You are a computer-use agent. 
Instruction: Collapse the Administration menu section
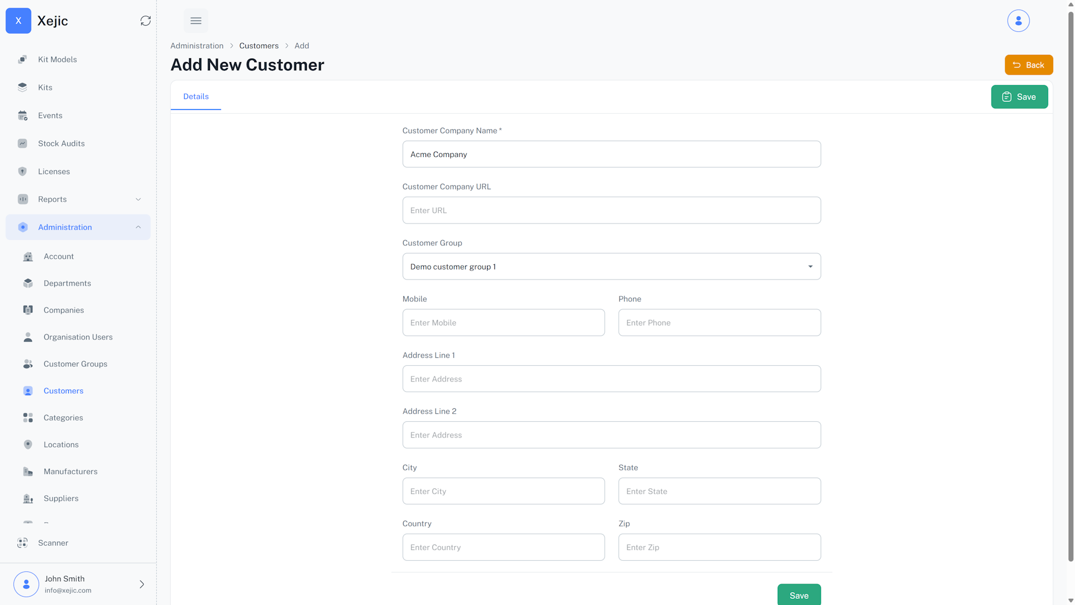pyautogui.click(x=138, y=227)
